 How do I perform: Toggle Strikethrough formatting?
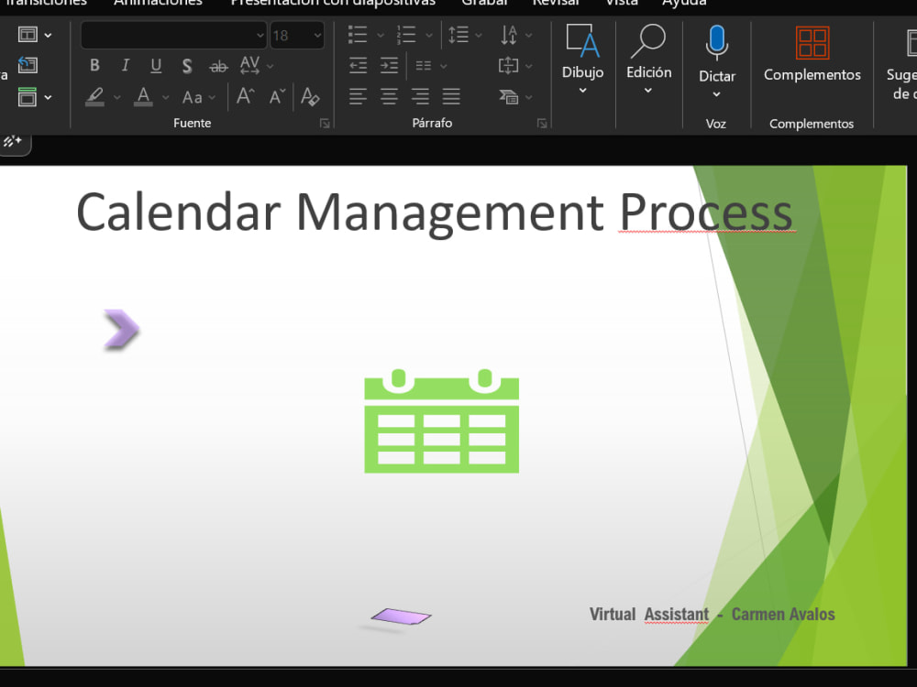pos(218,67)
